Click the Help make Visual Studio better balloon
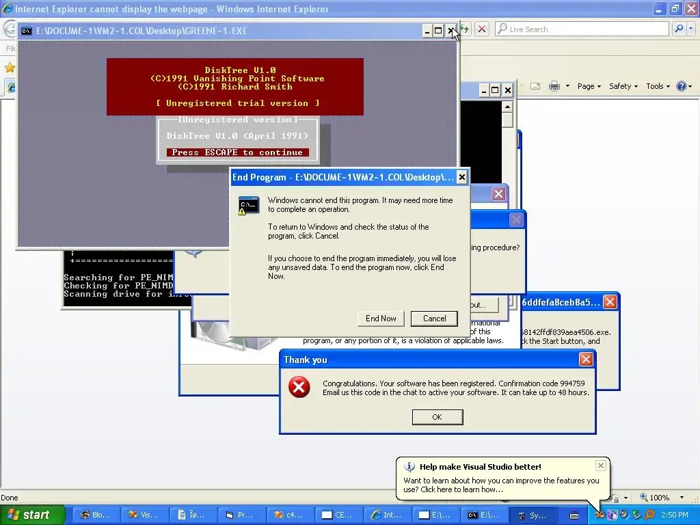Image resolution: width=700 pixels, height=525 pixels. (502, 478)
